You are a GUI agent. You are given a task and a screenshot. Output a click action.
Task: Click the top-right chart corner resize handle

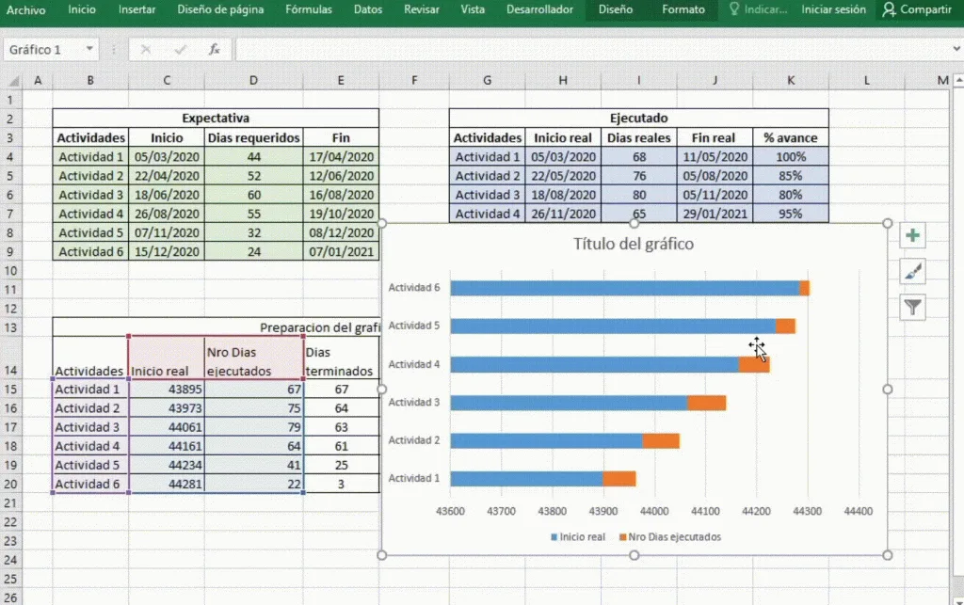[887, 224]
